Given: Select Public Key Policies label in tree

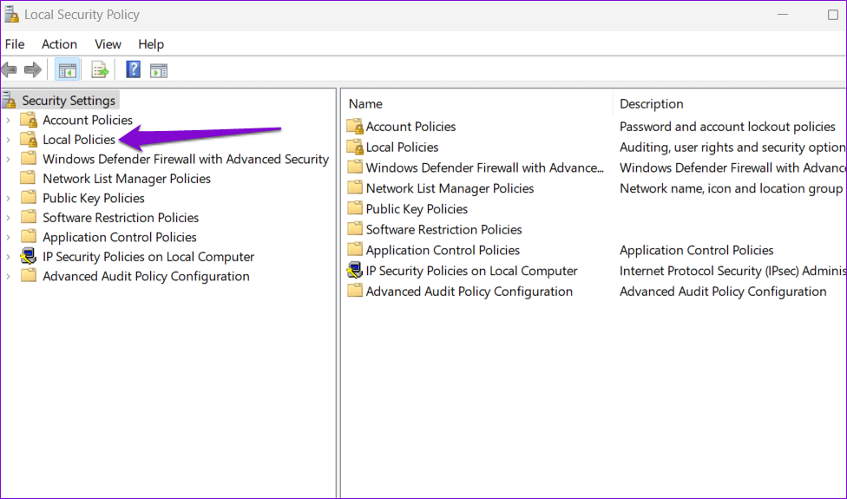Looking at the screenshot, I should pyautogui.click(x=94, y=198).
